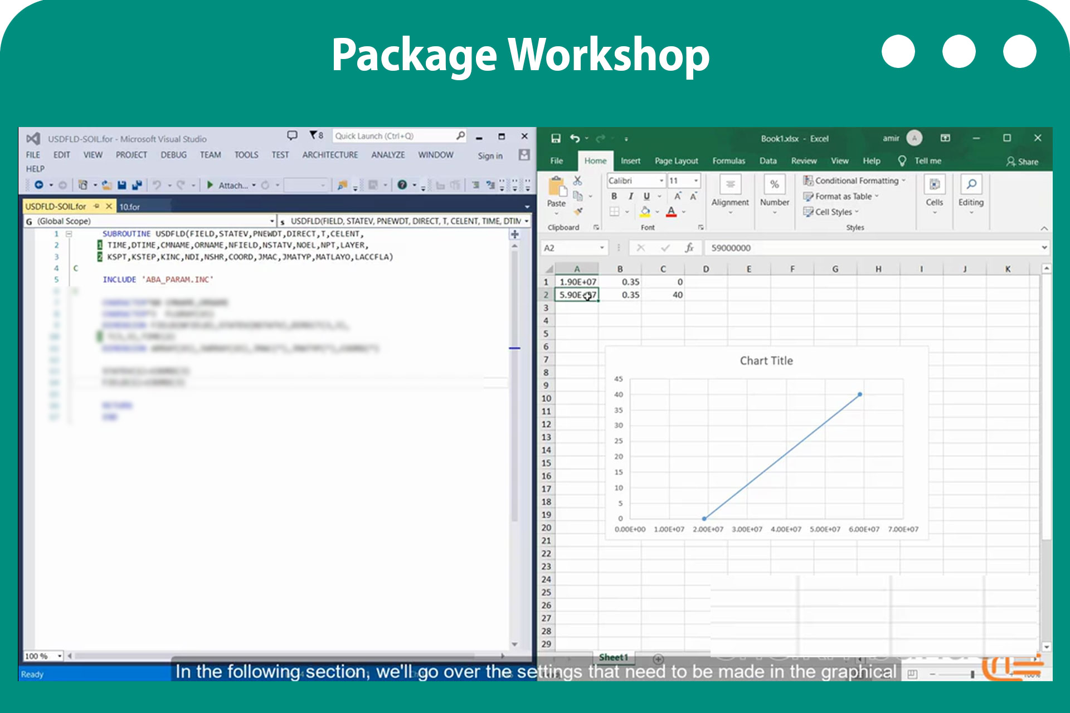The image size is (1070, 713).
Task: Switch to the Insert ribbon tab
Action: 630,161
